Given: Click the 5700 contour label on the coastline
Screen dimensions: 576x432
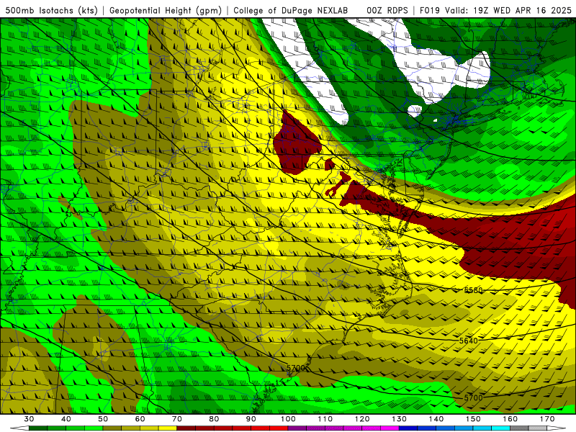Looking at the screenshot, I should point(296,368).
